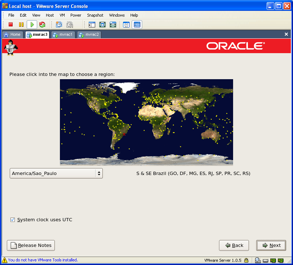Uncheck System clock uses UTC
This screenshot has height=265, width=293.
click(13, 220)
